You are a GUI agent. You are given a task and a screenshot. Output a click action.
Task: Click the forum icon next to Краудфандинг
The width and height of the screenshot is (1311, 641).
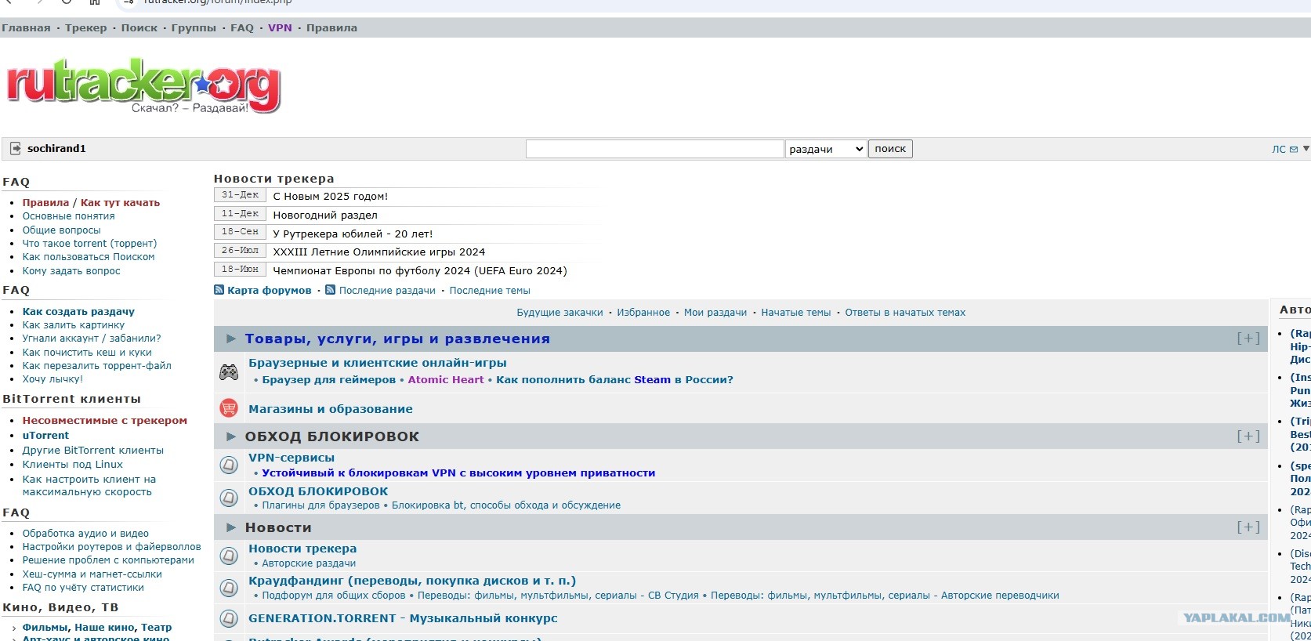click(229, 588)
